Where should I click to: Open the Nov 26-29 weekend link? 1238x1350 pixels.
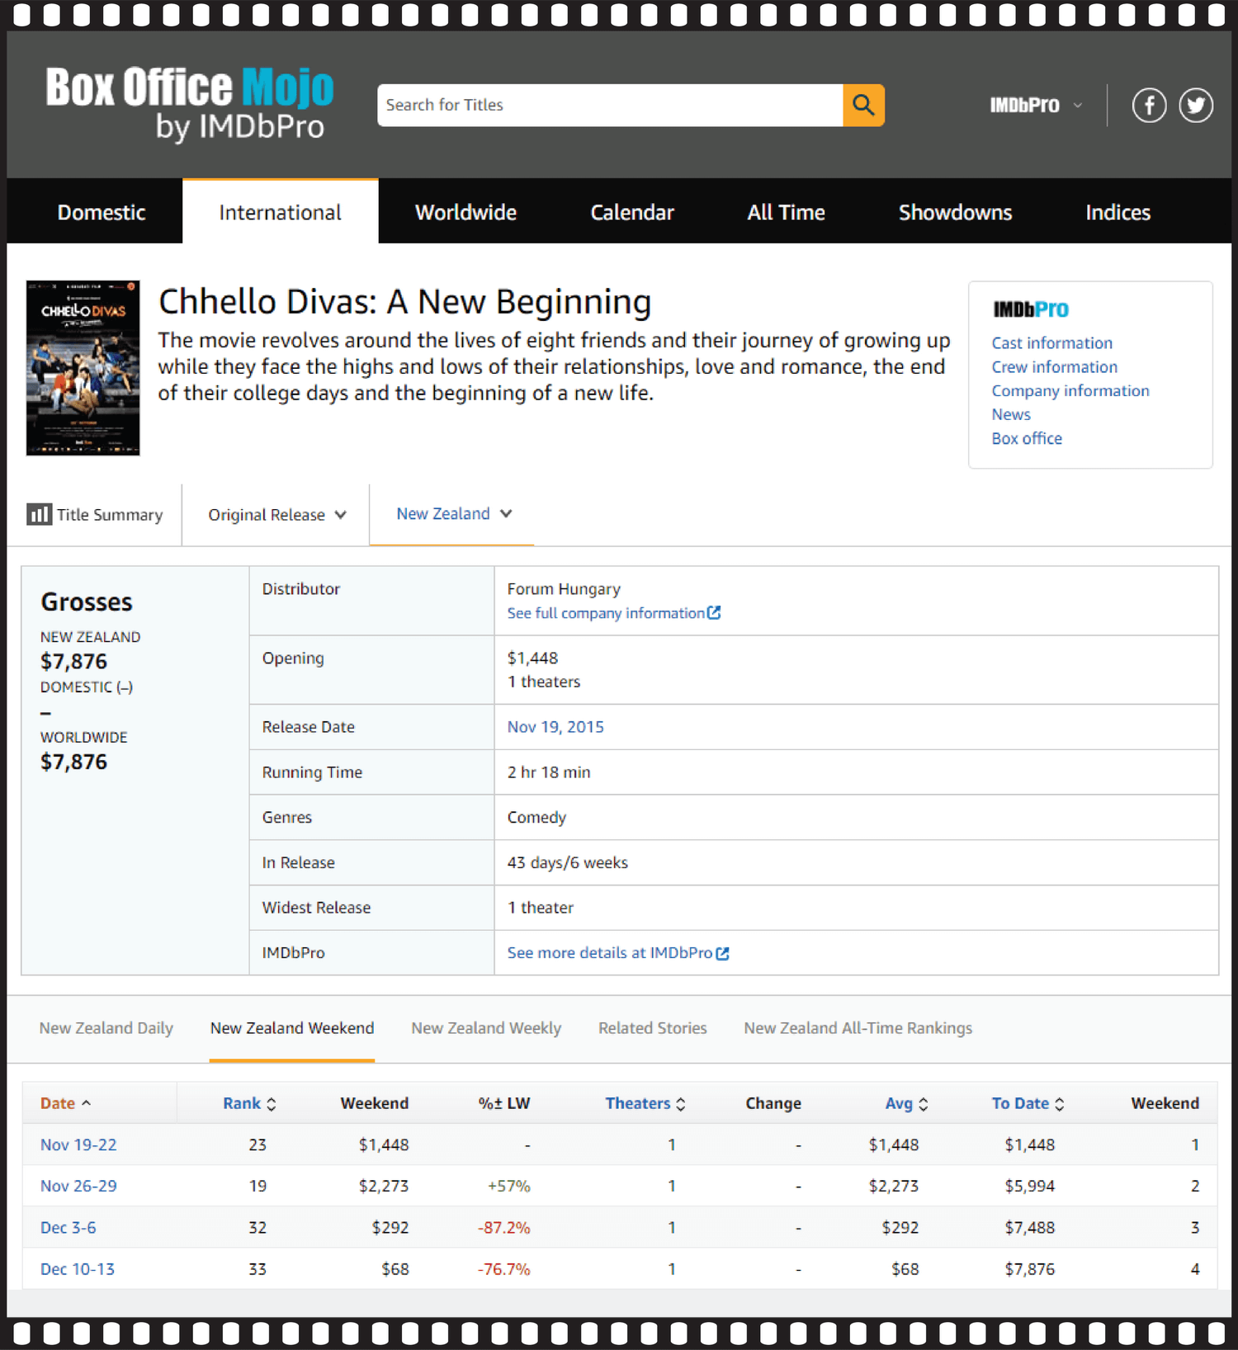pos(78,1187)
